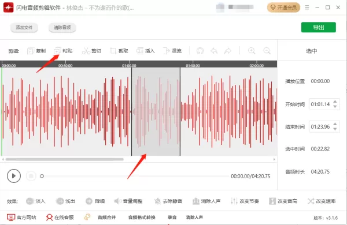Click the reset/restore circular arrow icon
Screen dimensions: 347x225
200,51
